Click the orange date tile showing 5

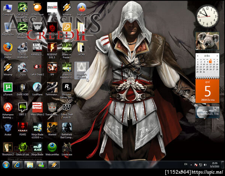[x=207, y=91]
